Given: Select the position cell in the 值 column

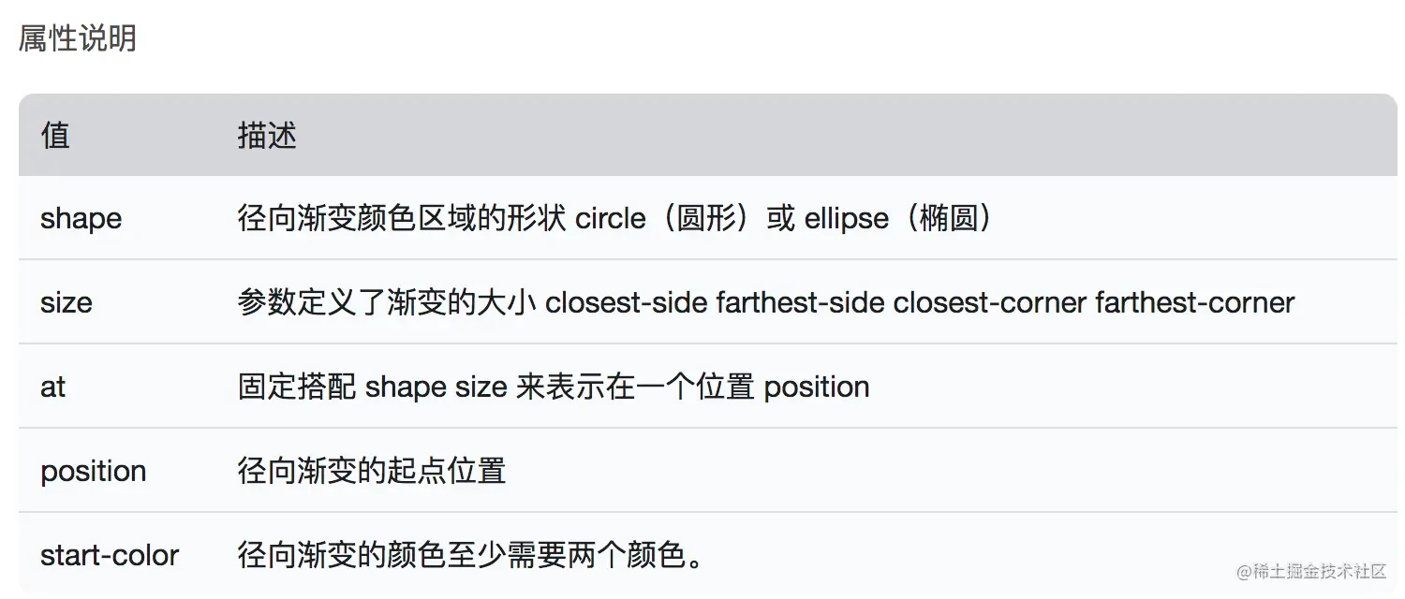Looking at the screenshot, I should coord(93,471).
